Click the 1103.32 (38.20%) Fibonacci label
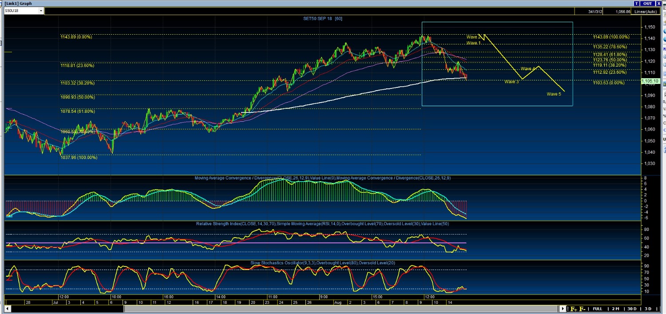The image size is (666, 314). pos(77,83)
